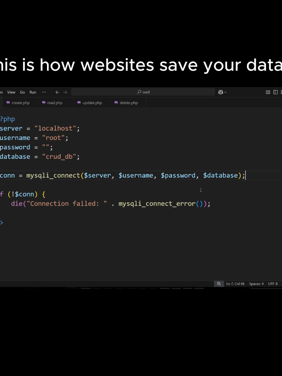Screen dimensions: 282x376
Task: Toggle the primary side bar icon
Action: pyautogui.click(x=275, y=92)
